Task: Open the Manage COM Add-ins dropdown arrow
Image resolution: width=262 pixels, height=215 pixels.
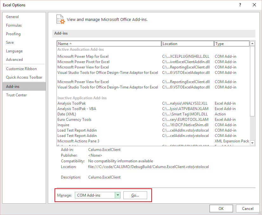Action: coord(118,195)
